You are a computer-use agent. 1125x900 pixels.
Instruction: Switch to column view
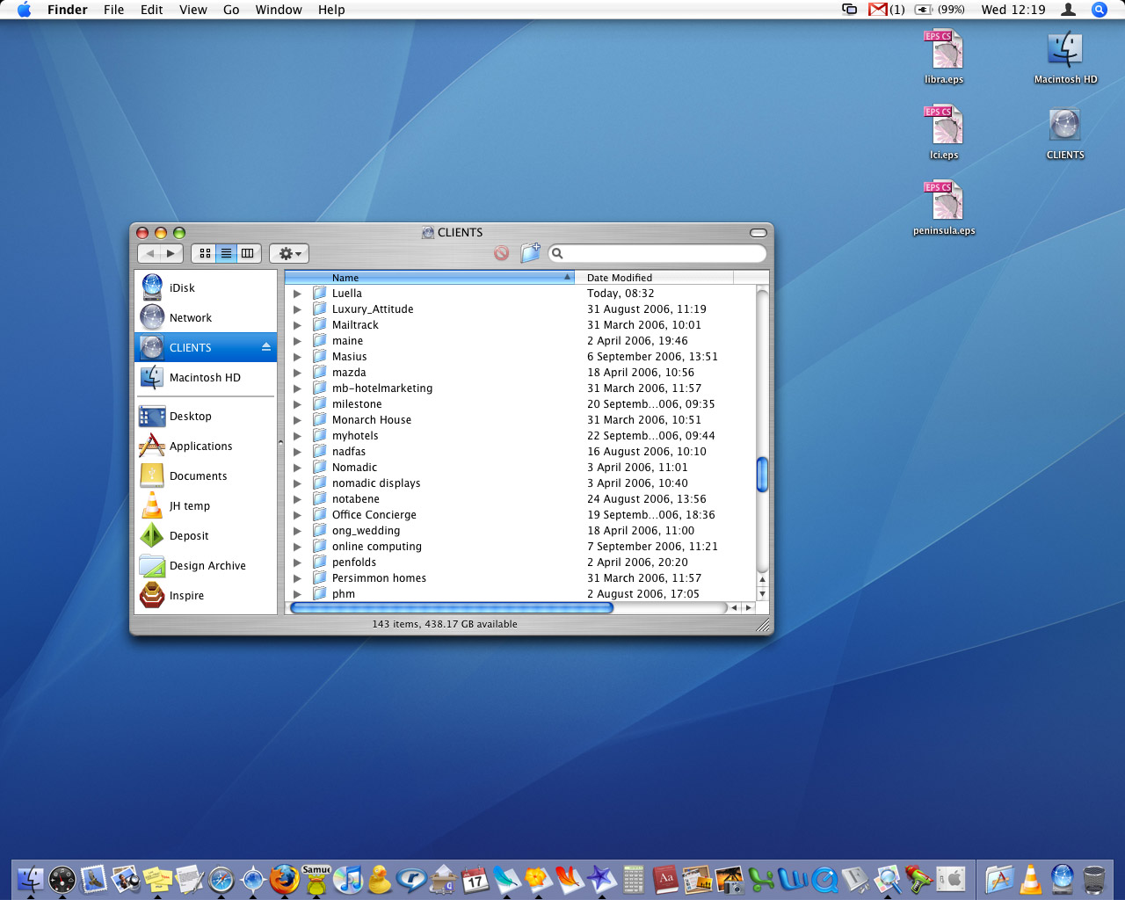248,253
